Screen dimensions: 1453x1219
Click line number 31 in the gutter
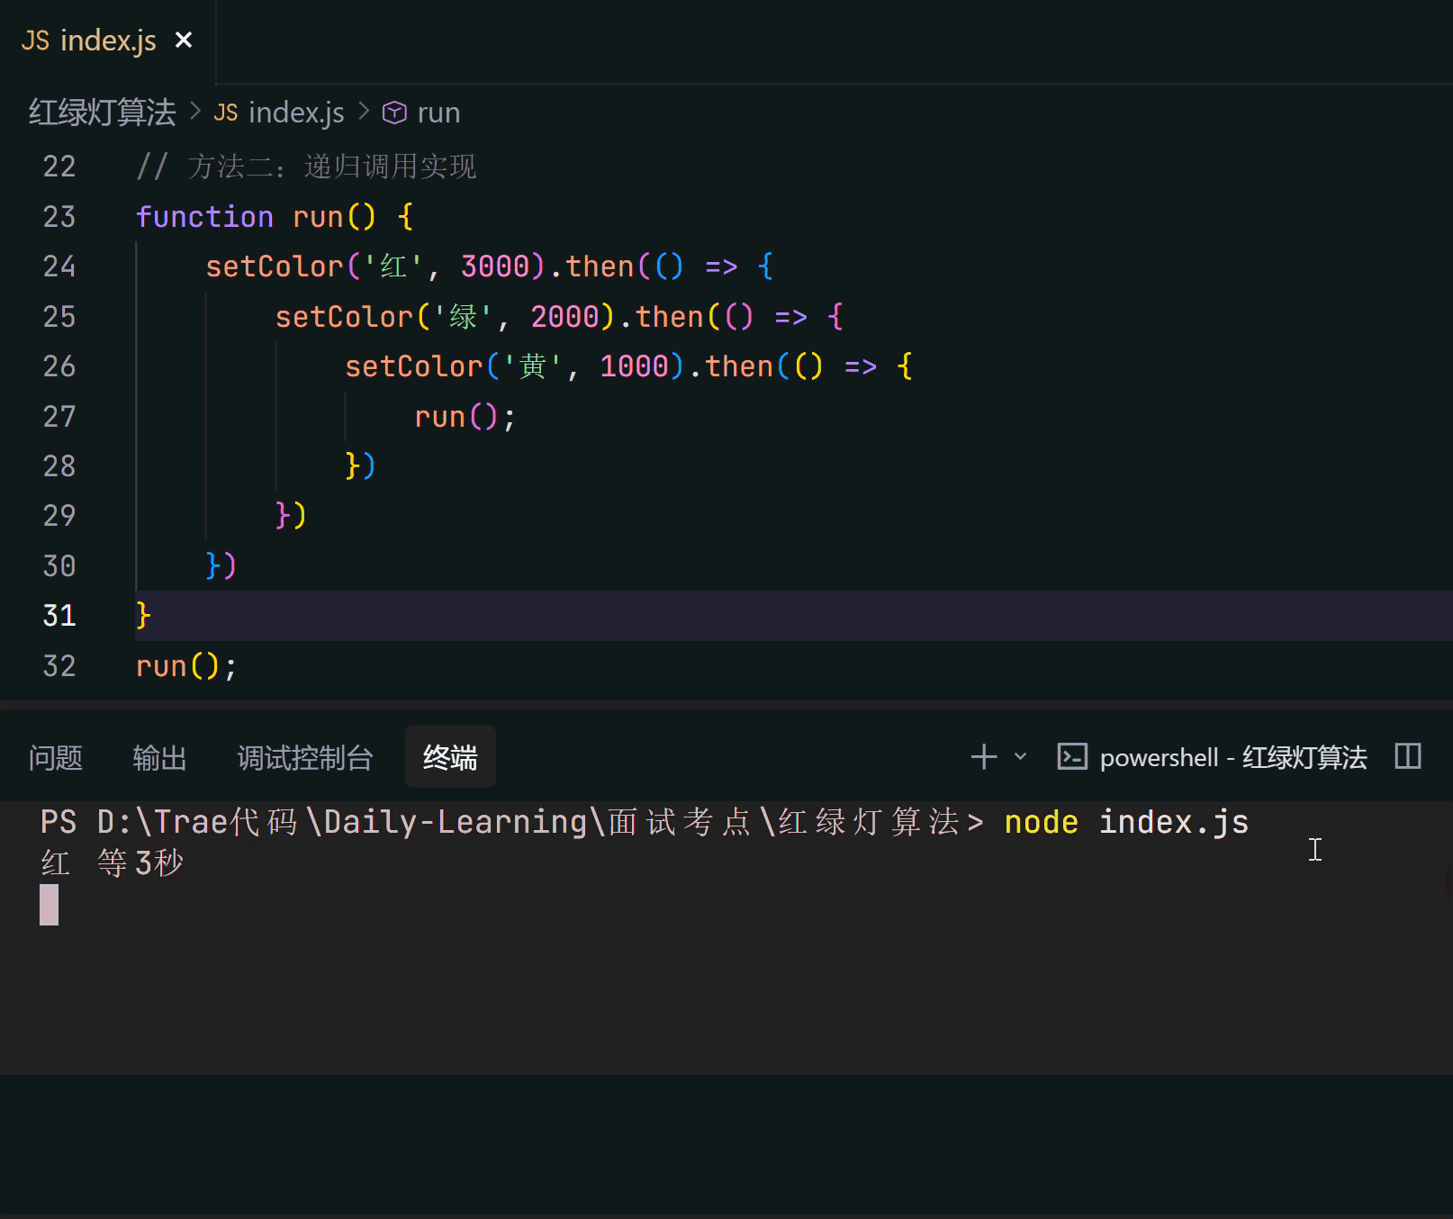(59, 616)
